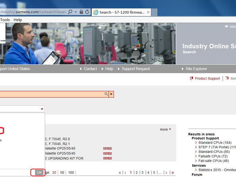This screenshot has width=236, height=177.
Task: Go to results page 2
Action: click(136, 173)
